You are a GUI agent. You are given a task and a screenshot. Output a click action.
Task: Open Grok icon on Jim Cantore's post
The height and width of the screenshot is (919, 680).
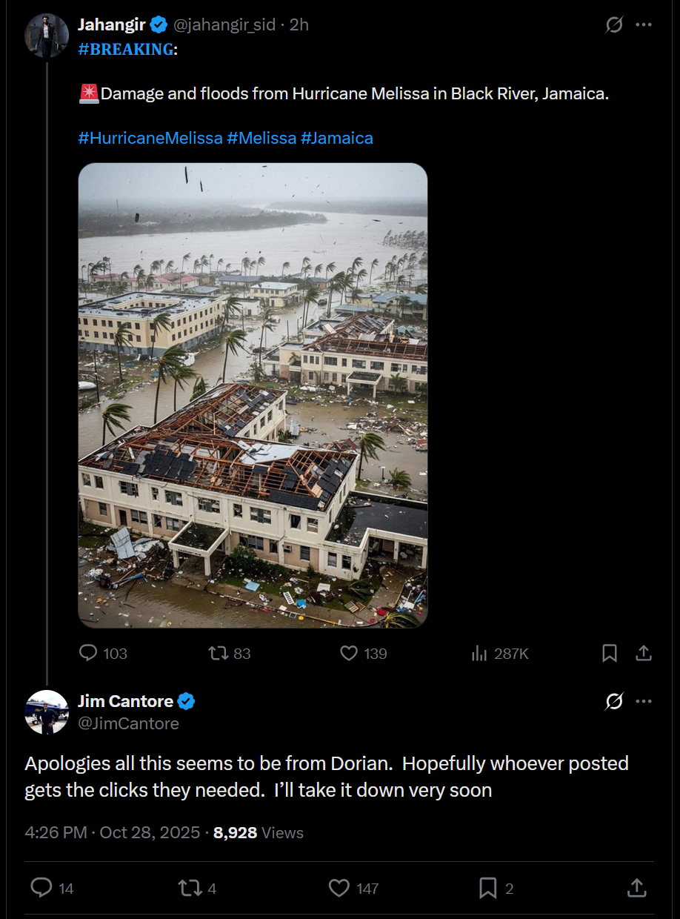click(x=614, y=701)
